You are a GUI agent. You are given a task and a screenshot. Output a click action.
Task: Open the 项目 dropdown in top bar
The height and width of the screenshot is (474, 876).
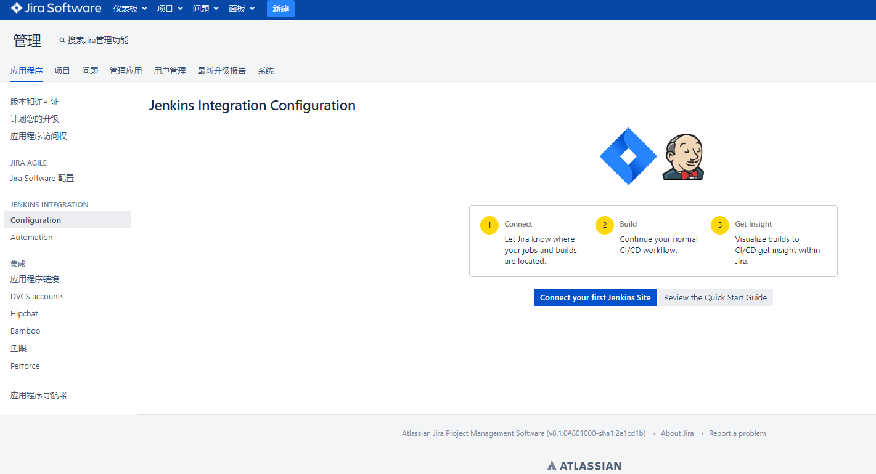pos(170,9)
